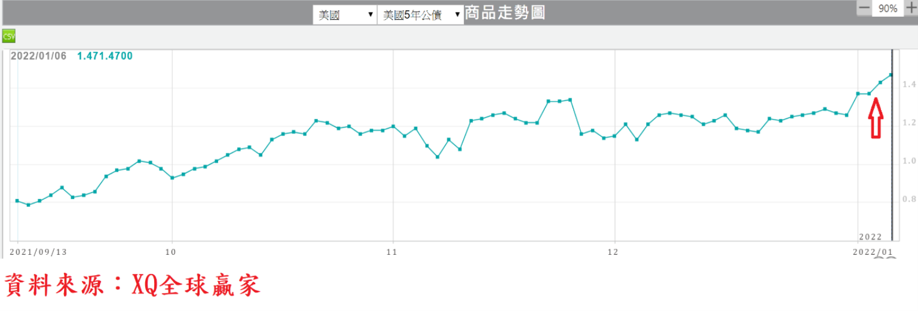This screenshot has width=918, height=311.
Task: Click the red upward arrow annotation
Action: 876,118
